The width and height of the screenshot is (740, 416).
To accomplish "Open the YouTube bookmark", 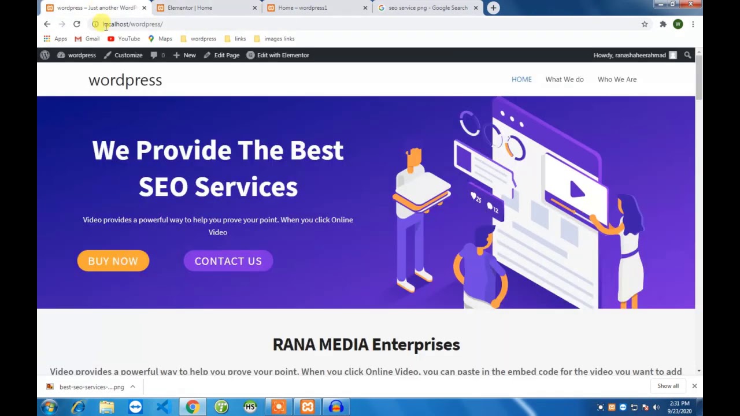I will point(124,39).
